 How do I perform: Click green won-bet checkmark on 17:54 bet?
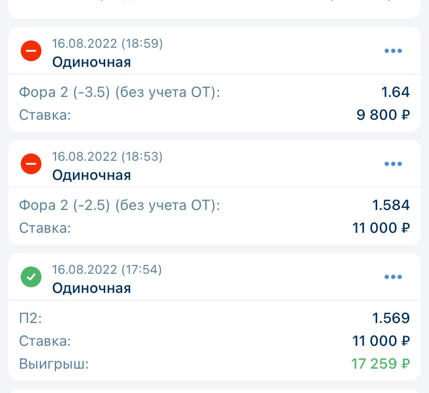coord(31,277)
